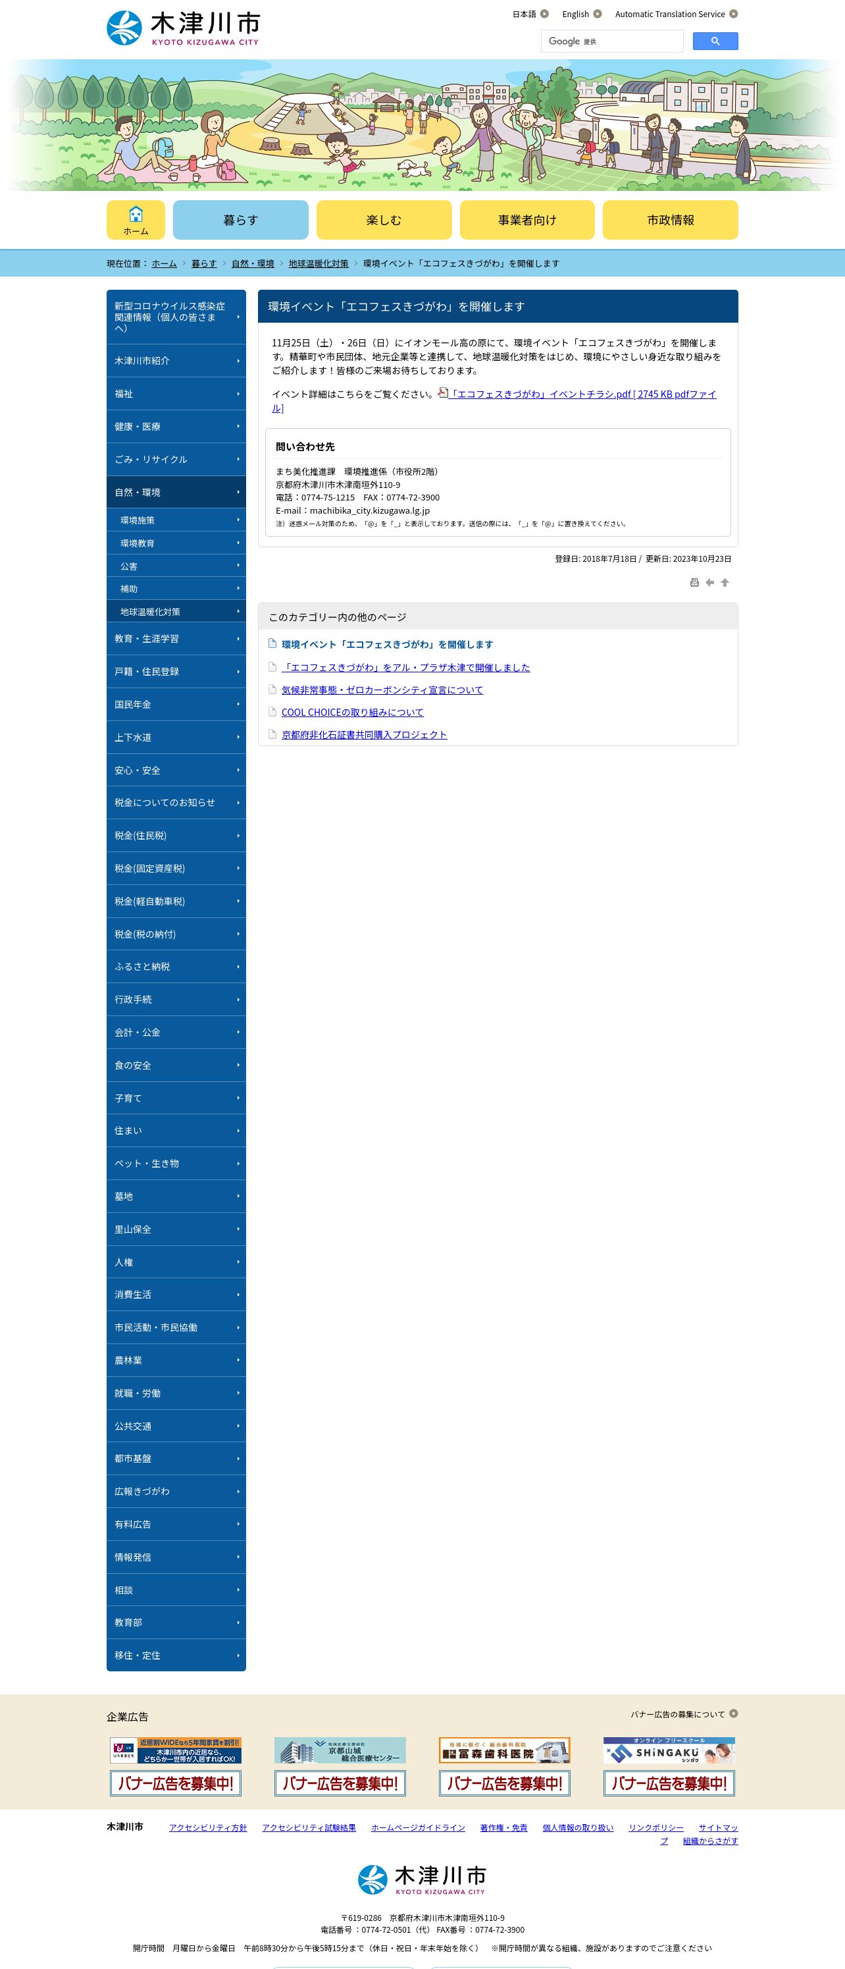Click footer link 著作権・免責

tap(503, 1827)
